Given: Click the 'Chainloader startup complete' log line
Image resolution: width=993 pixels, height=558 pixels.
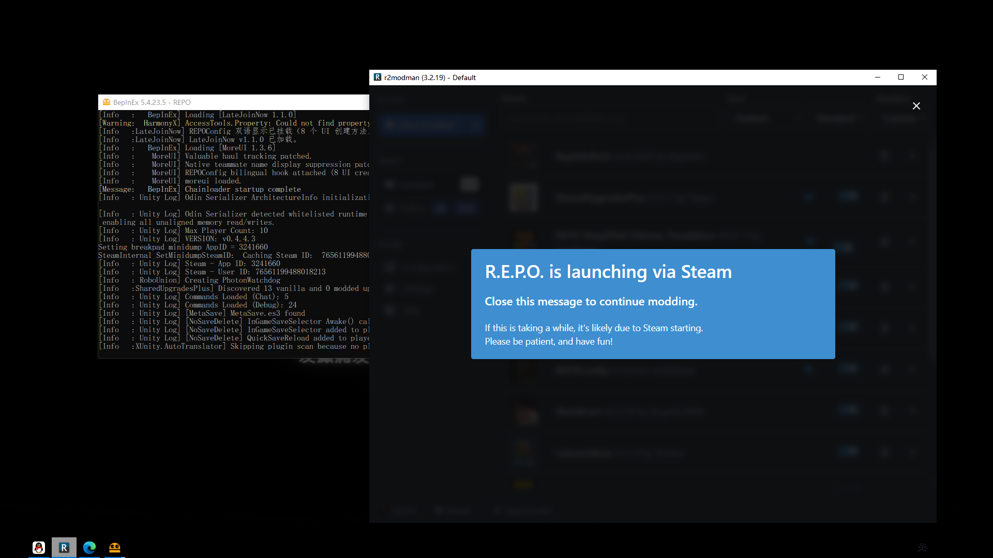Looking at the screenshot, I should pos(200,189).
